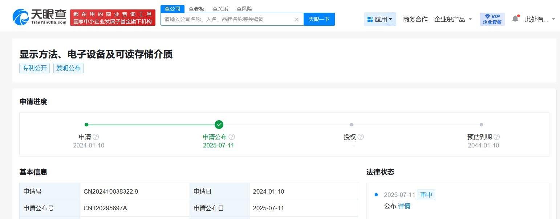Click help icon next to 预估到期
Image resolution: width=560 pixels, height=219 pixels.
coord(496,137)
